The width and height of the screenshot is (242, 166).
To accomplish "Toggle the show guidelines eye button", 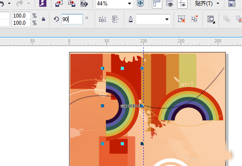I will 182,4.
